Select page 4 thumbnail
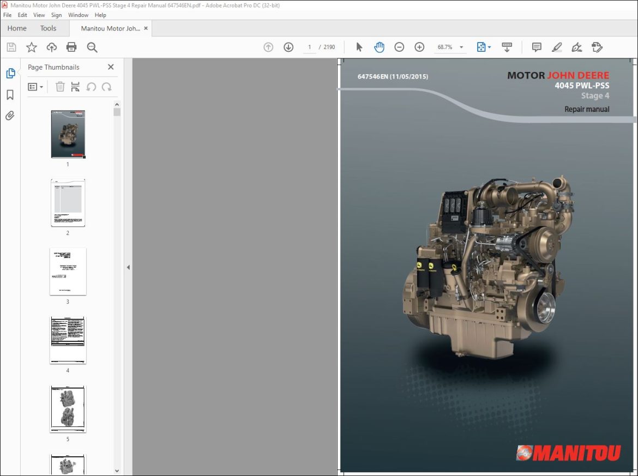Image resolution: width=638 pixels, height=476 pixels. coord(68,340)
